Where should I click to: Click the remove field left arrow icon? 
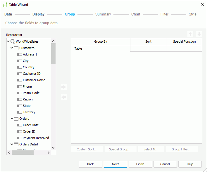(64, 97)
